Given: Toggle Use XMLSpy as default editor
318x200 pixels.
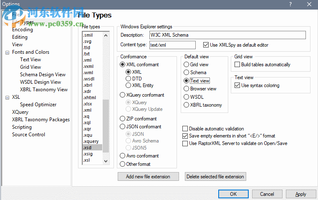Looking at the screenshot, I should tap(206, 45).
